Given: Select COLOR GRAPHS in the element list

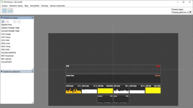Looking at the screenshot, I should tap(9, 53).
